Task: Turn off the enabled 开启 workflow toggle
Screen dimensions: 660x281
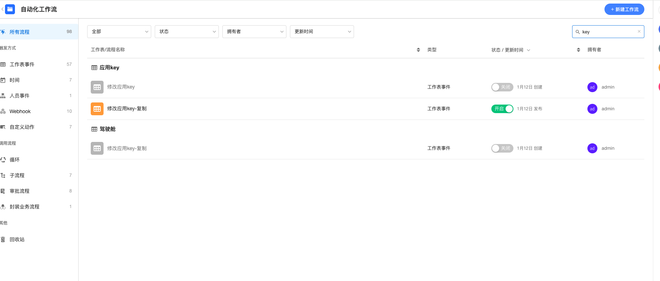Action: tap(502, 109)
